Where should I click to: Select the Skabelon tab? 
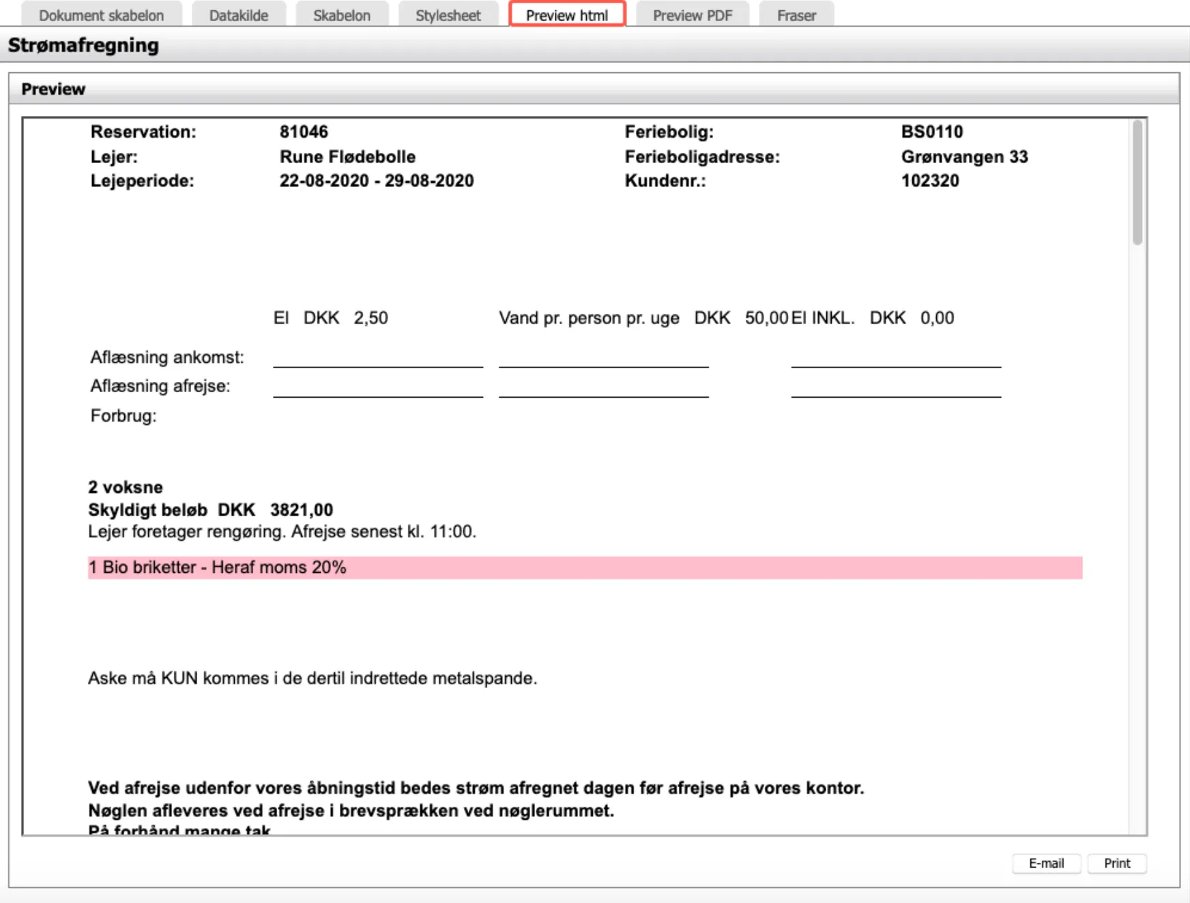click(x=341, y=15)
